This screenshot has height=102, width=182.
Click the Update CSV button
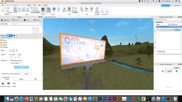(26, 74)
